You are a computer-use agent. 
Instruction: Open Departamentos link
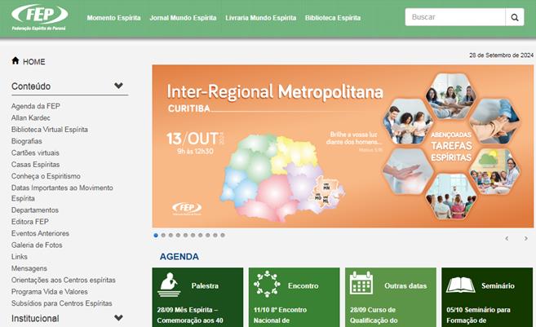point(35,210)
